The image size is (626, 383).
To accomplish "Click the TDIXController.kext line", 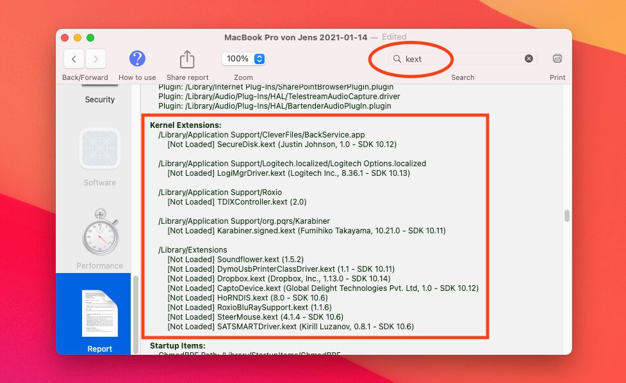I will pyautogui.click(x=236, y=202).
